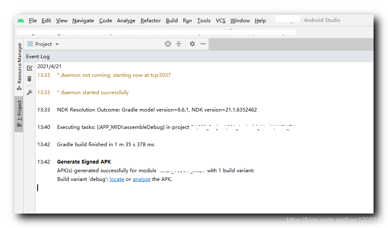Toggle the 1: Project side tab
The width and height of the screenshot is (388, 228).
coord(19,114)
